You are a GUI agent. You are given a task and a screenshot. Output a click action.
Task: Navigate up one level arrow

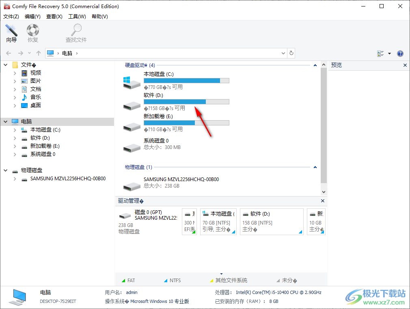pyautogui.click(x=39, y=53)
